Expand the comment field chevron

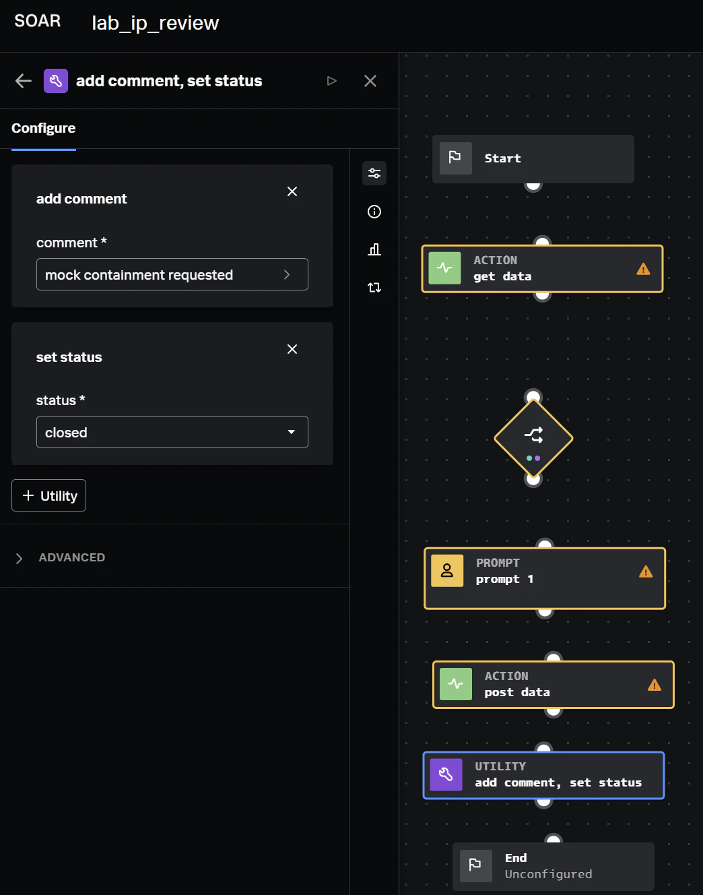287,274
